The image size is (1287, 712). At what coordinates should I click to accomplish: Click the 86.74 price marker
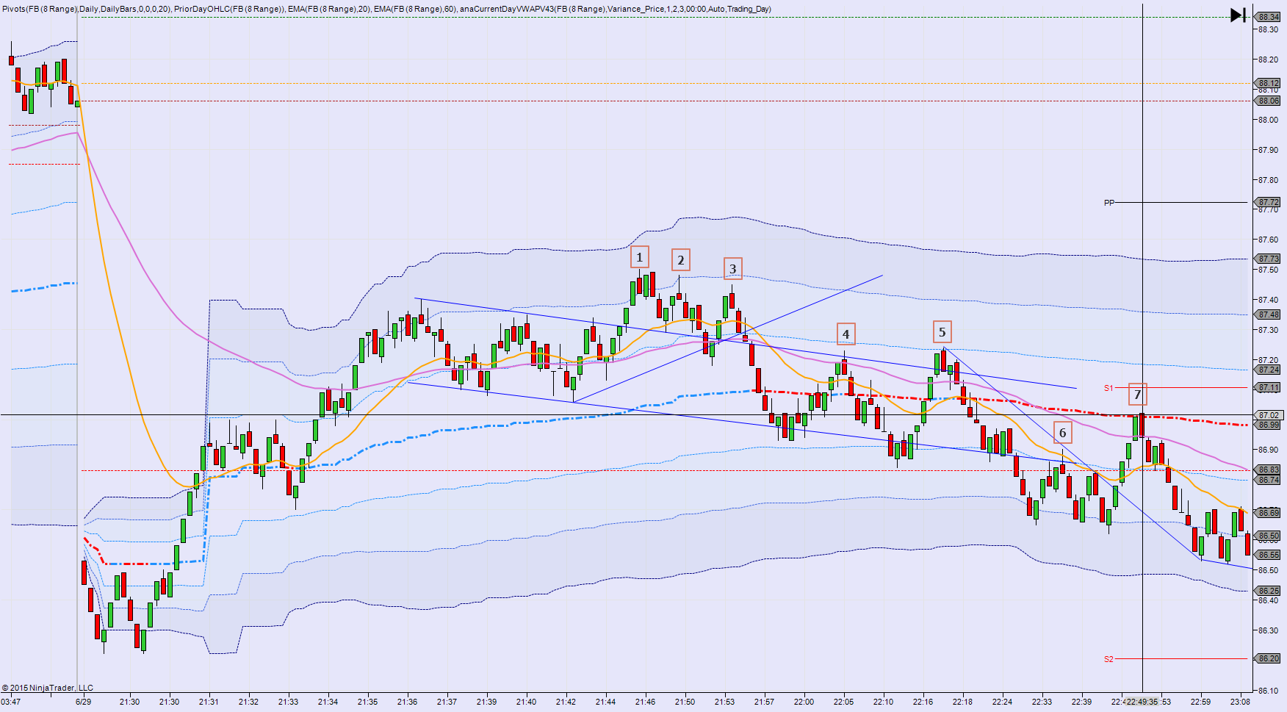pyautogui.click(x=1268, y=480)
